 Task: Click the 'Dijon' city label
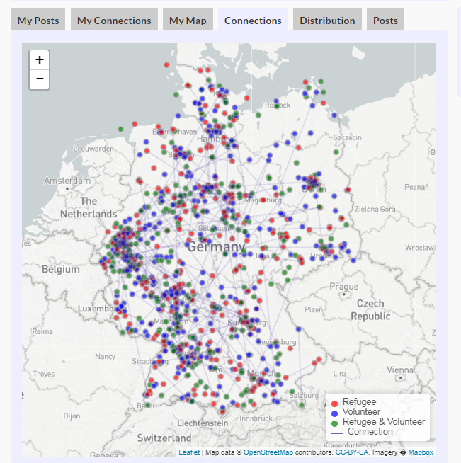tap(72, 416)
